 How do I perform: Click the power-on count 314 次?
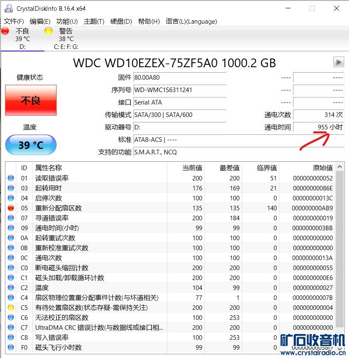[319, 115]
